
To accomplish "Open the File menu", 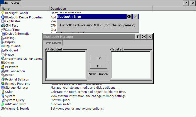I will (x=5, y=3).
